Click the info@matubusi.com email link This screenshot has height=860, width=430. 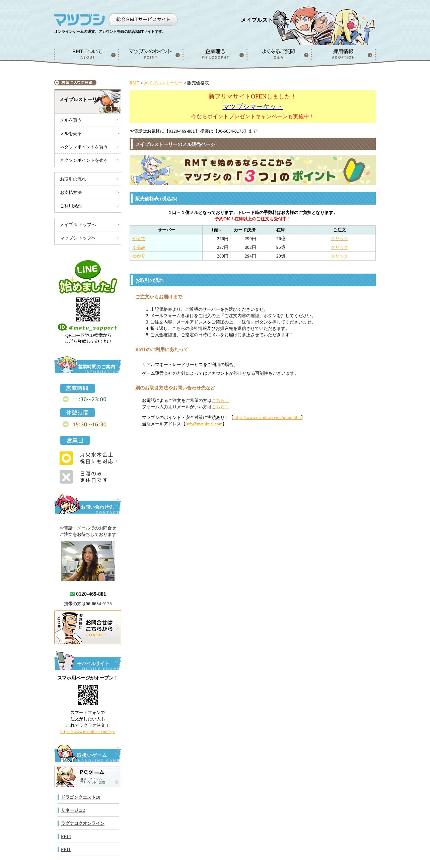coord(204,424)
